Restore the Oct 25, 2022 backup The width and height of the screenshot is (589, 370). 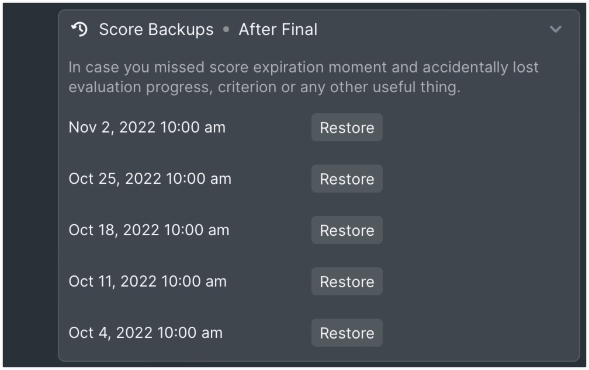point(347,179)
